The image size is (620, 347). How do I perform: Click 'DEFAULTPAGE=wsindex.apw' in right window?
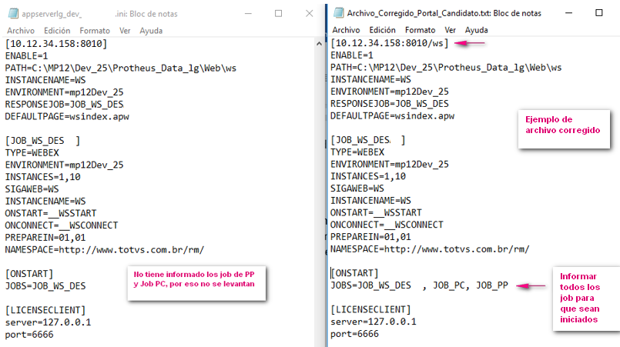[x=392, y=116]
